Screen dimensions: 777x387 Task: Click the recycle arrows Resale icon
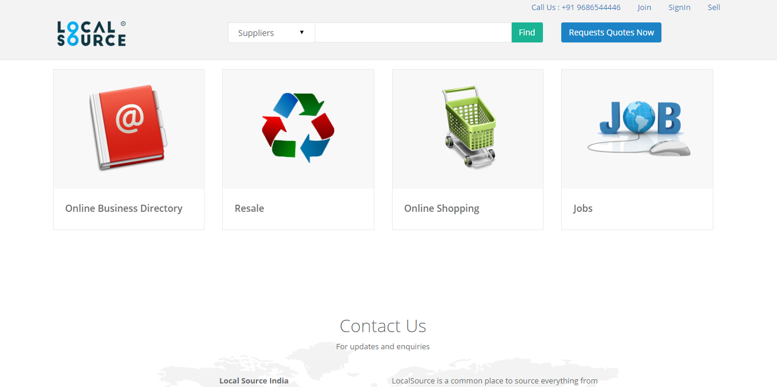click(x=298, y=127)
